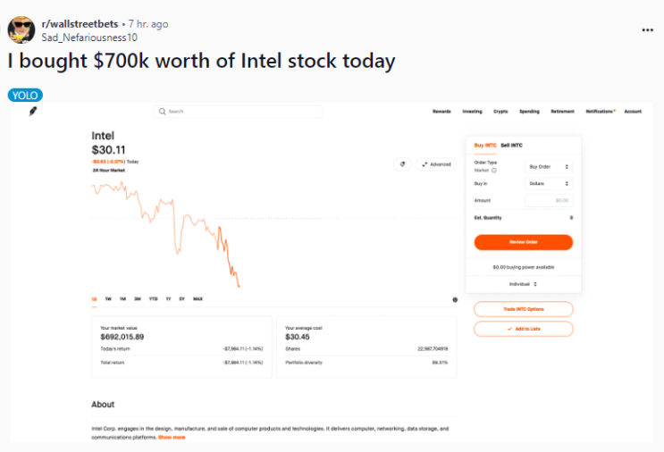This screenshot has height=452, width=664.
Task: Switch to the Sell INTC tab
Action: 513,145
